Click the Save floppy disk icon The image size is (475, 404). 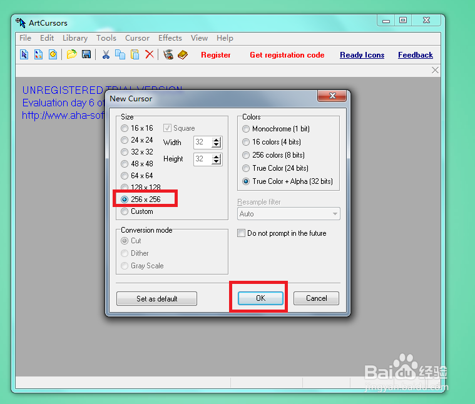click(86, 54)
